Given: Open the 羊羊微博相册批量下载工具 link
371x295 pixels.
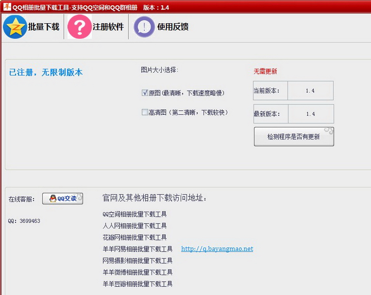Looking at the screenshot, I should point(138,272).
